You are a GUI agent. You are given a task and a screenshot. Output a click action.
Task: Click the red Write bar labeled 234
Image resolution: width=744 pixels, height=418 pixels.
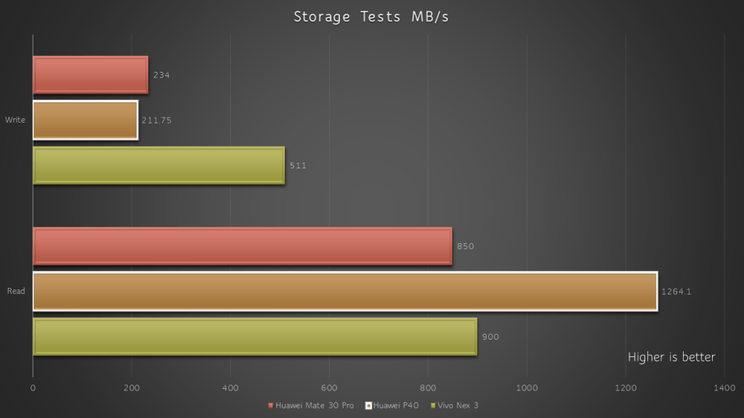[91, 75]
